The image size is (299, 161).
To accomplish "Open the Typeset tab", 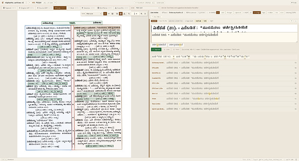I will (x=10, y=8).
